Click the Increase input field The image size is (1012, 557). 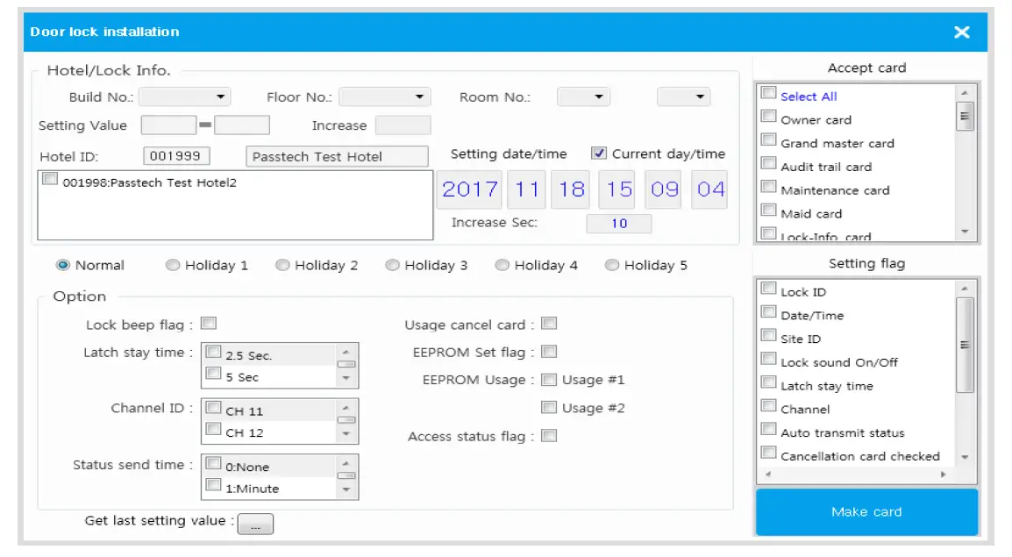[x=403, y=125]
